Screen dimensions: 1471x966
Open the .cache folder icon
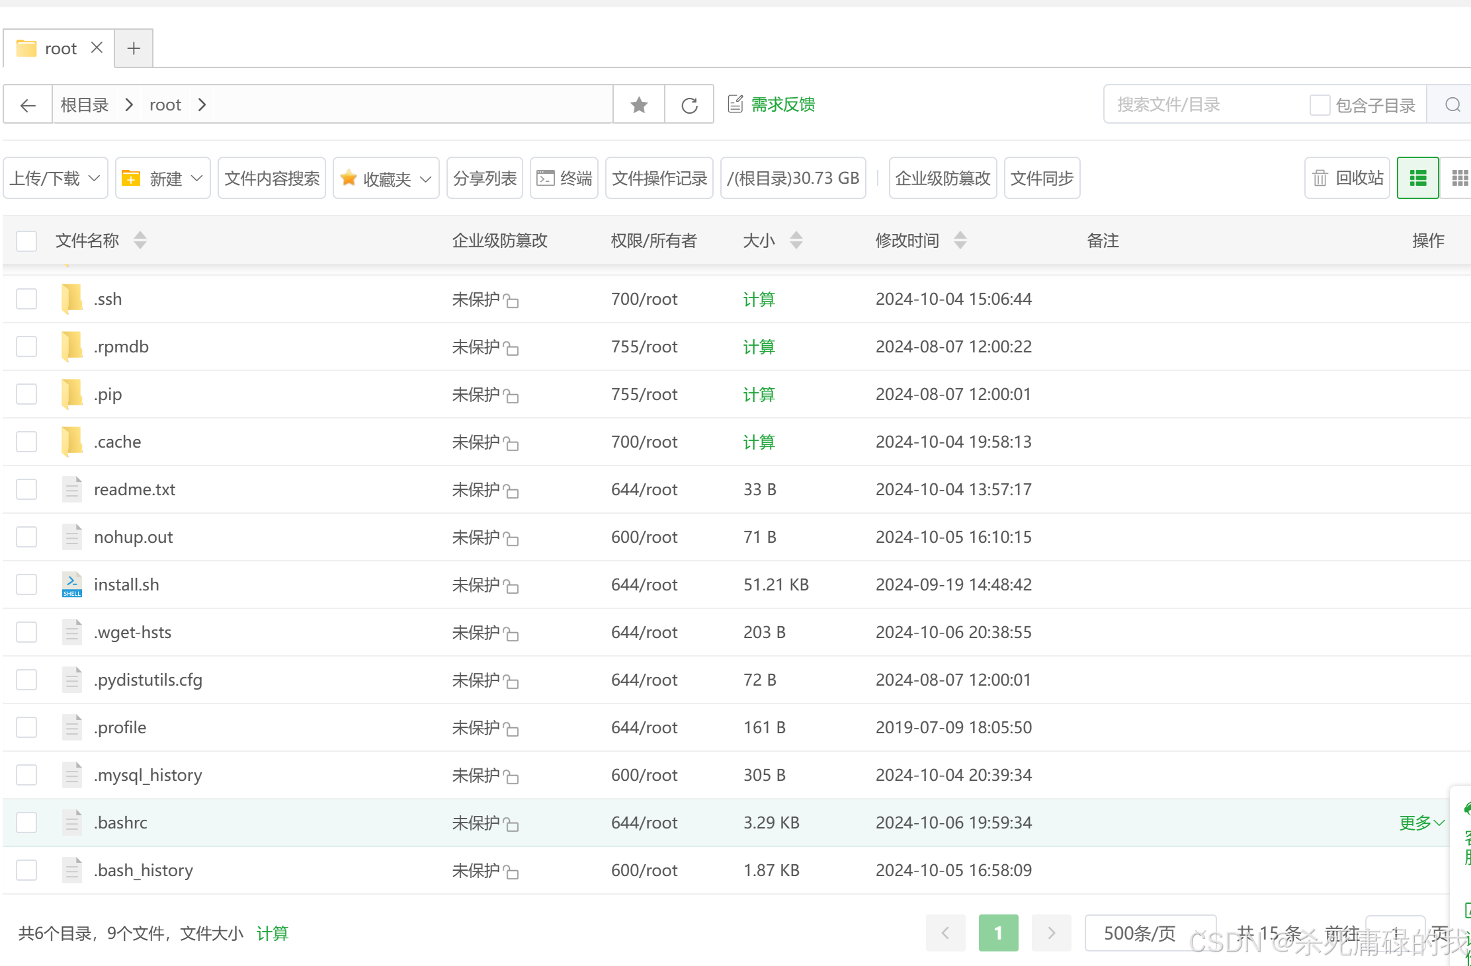(71, 442)
